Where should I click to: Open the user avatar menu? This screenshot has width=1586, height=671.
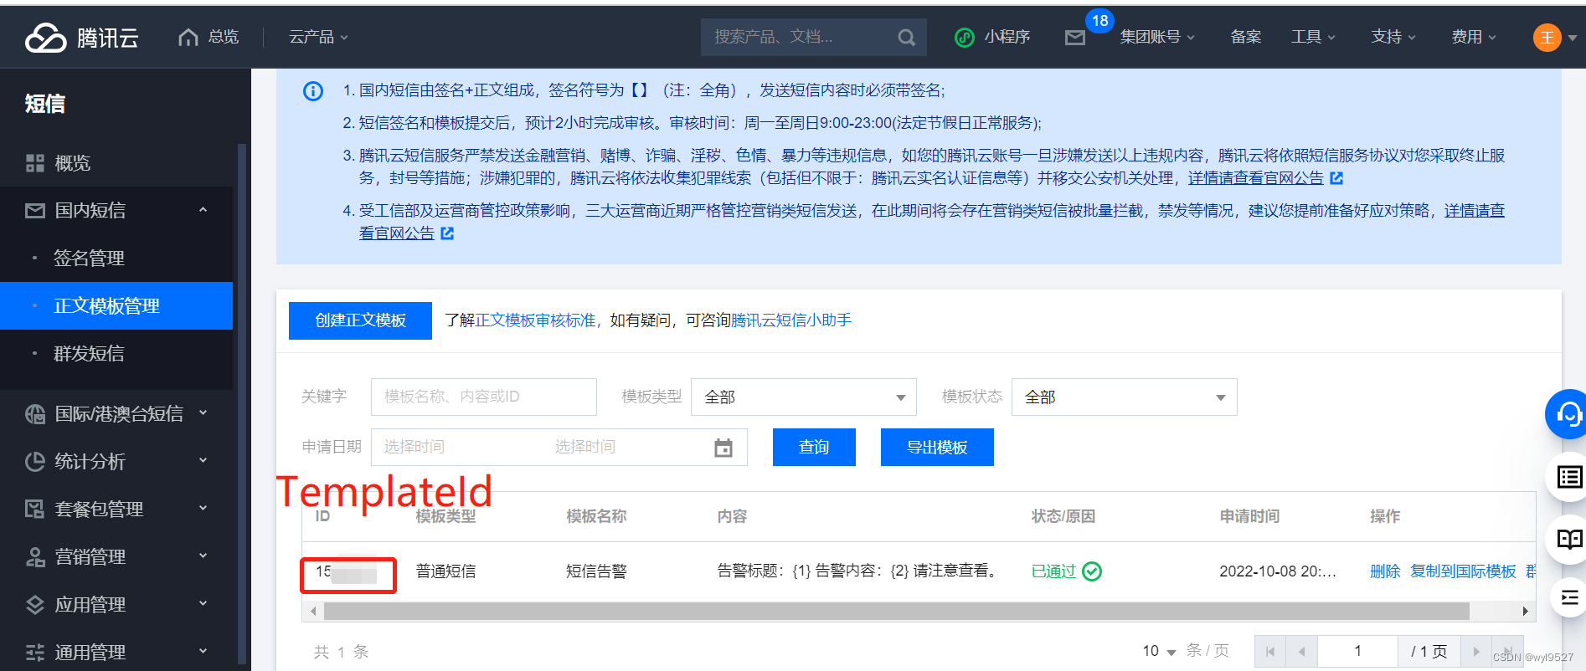tap(1547, 37)
